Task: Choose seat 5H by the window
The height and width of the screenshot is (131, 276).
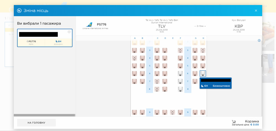Action: click(x=203, y=66)
